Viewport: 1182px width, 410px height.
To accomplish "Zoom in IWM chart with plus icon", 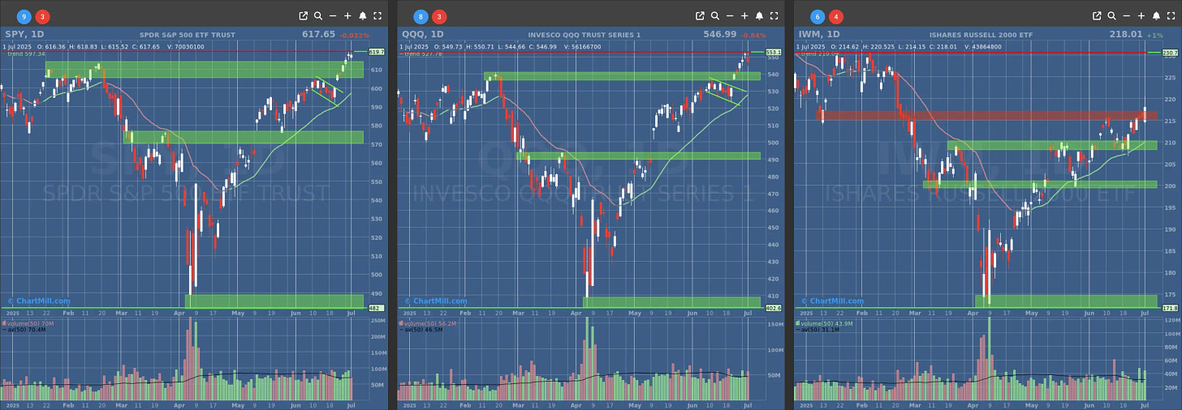I will point(1141,15).
